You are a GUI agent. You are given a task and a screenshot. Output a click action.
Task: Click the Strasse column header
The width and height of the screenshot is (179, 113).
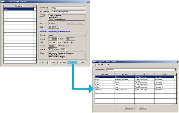[x=164, y=74]
